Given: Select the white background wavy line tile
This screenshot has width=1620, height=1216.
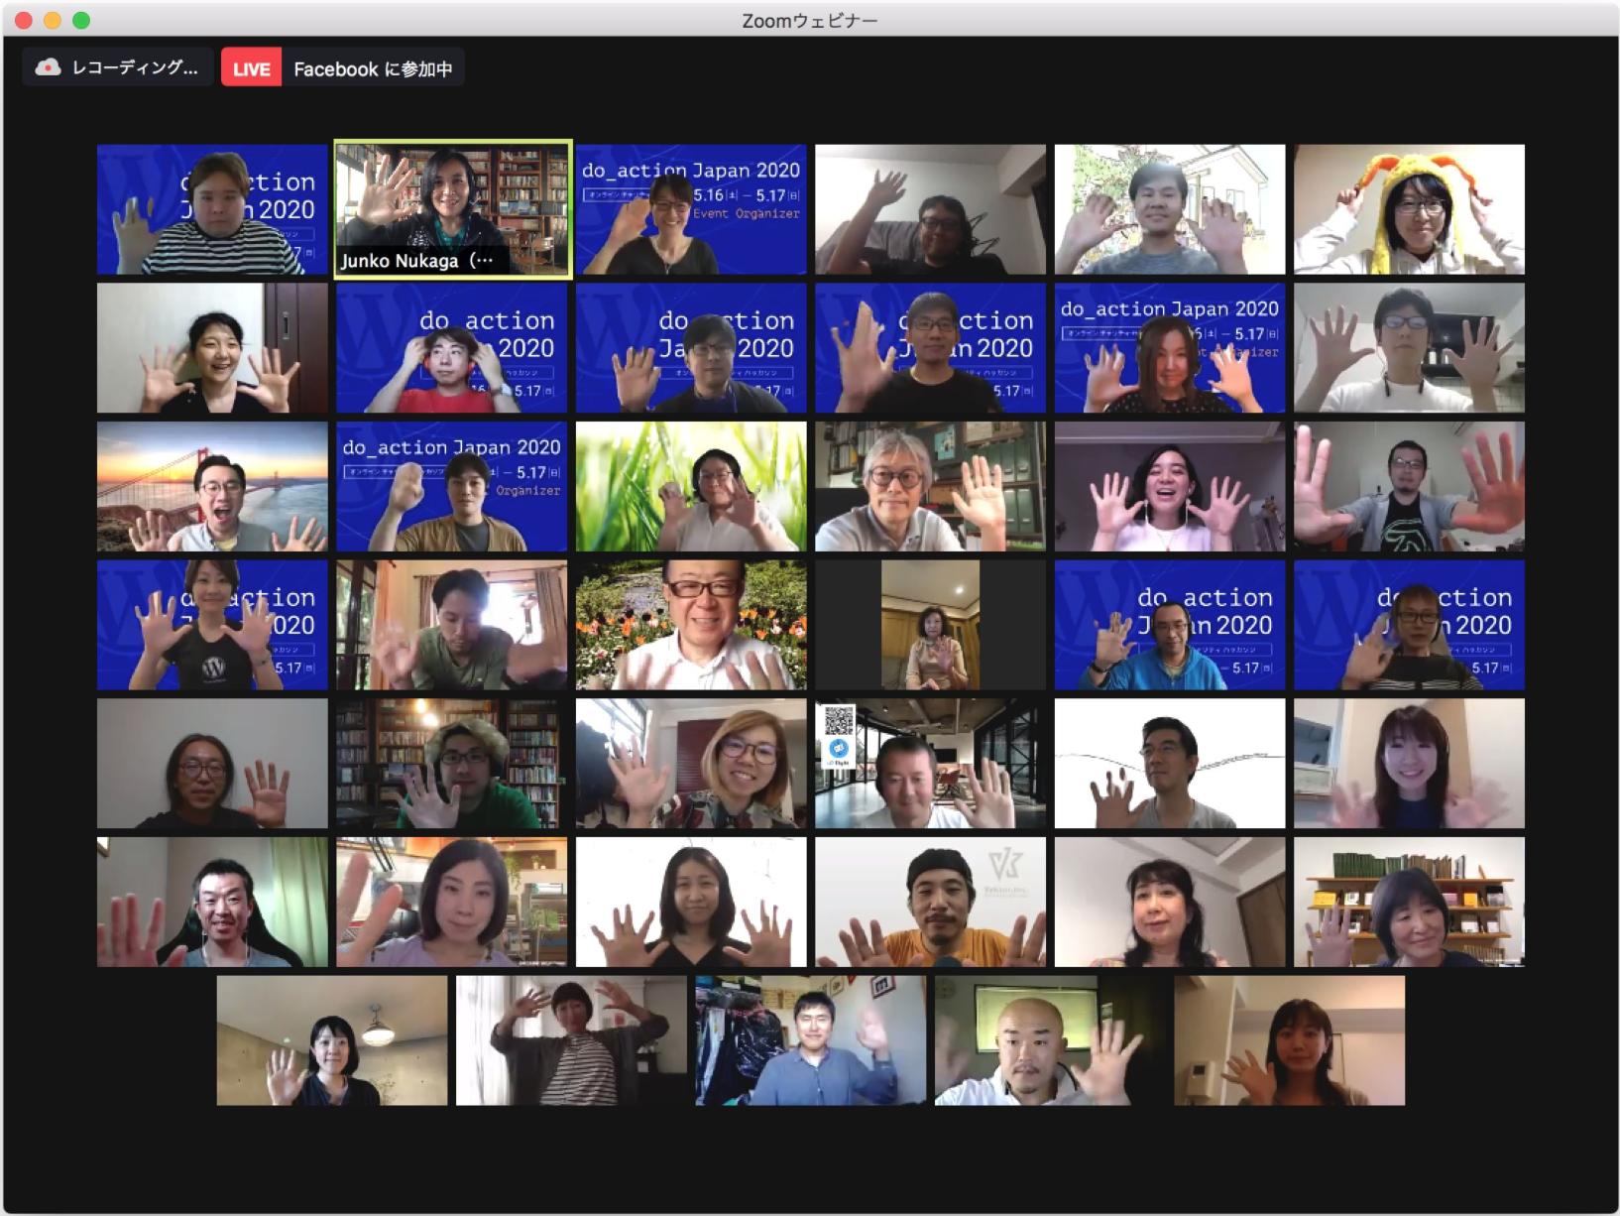Looking at the screenshot, I should tap(1170, 763).
